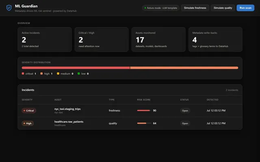The image size is (260, 162).
Task: Click the nyc-taxi sublabel text
Action: click(58, 113)
